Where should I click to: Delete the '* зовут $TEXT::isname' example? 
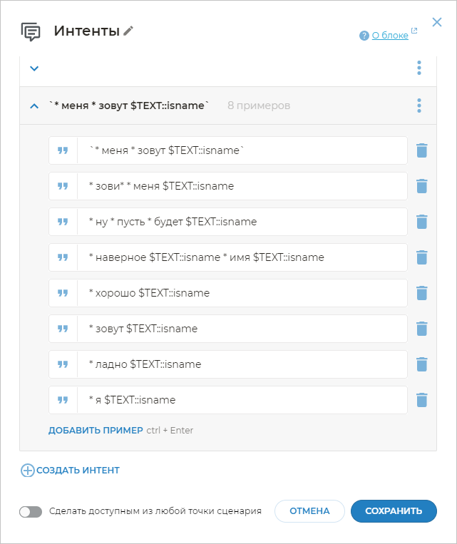(421, 329)
